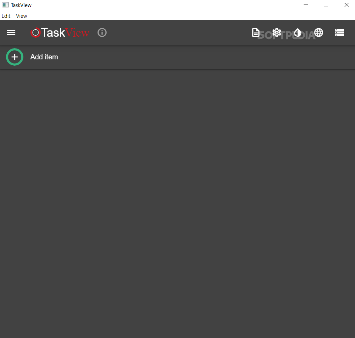
Task: Close the TaskView window
Action: [x=346, y=5]
